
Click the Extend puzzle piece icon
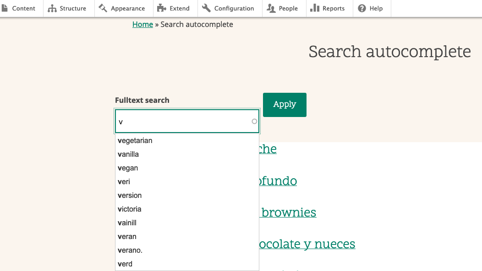click(x=161, y=8)
